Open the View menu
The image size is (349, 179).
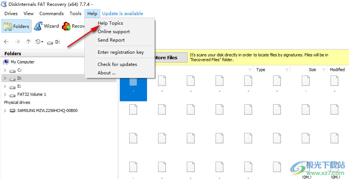28,14
